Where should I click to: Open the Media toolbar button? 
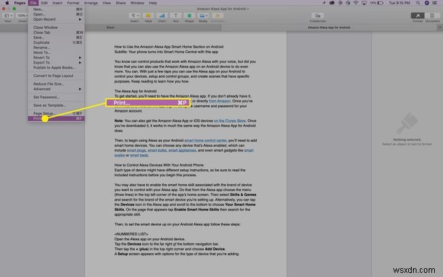203,16
